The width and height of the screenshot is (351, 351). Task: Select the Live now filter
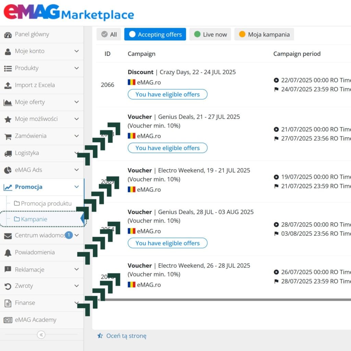(x=210, y=34)
